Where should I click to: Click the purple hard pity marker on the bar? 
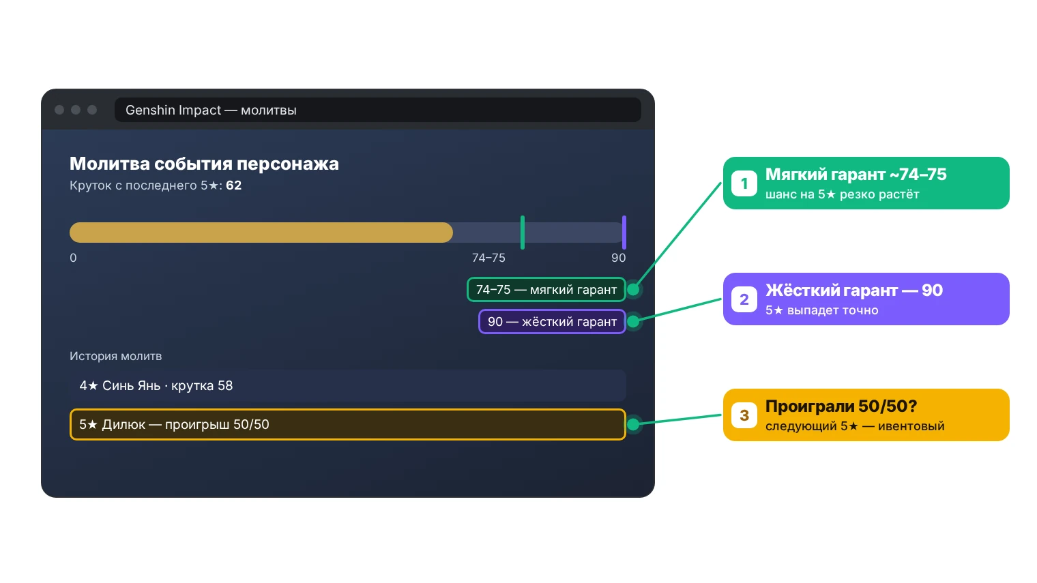[x=624, y=233]
